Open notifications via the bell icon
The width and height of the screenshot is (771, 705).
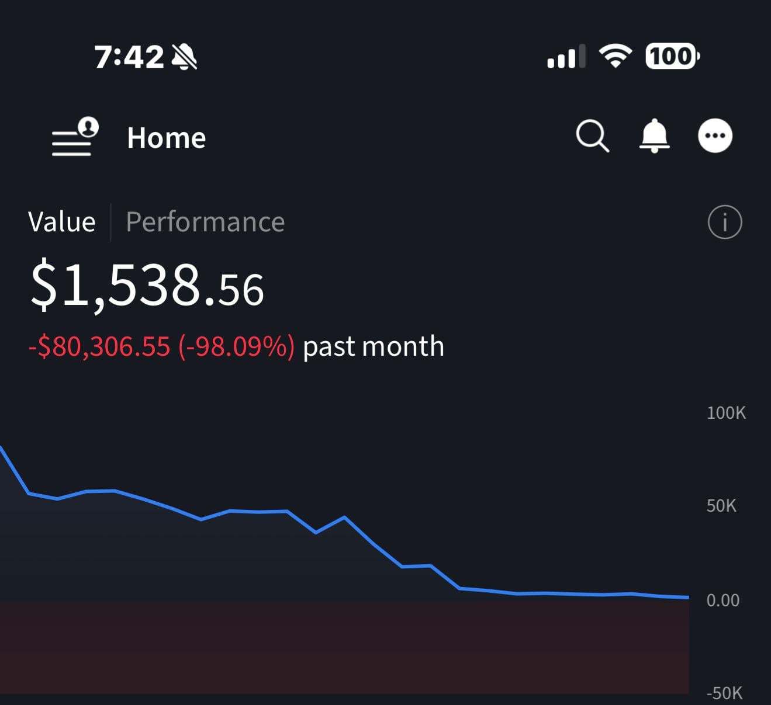pyautogui.click(x=654, y=136)
